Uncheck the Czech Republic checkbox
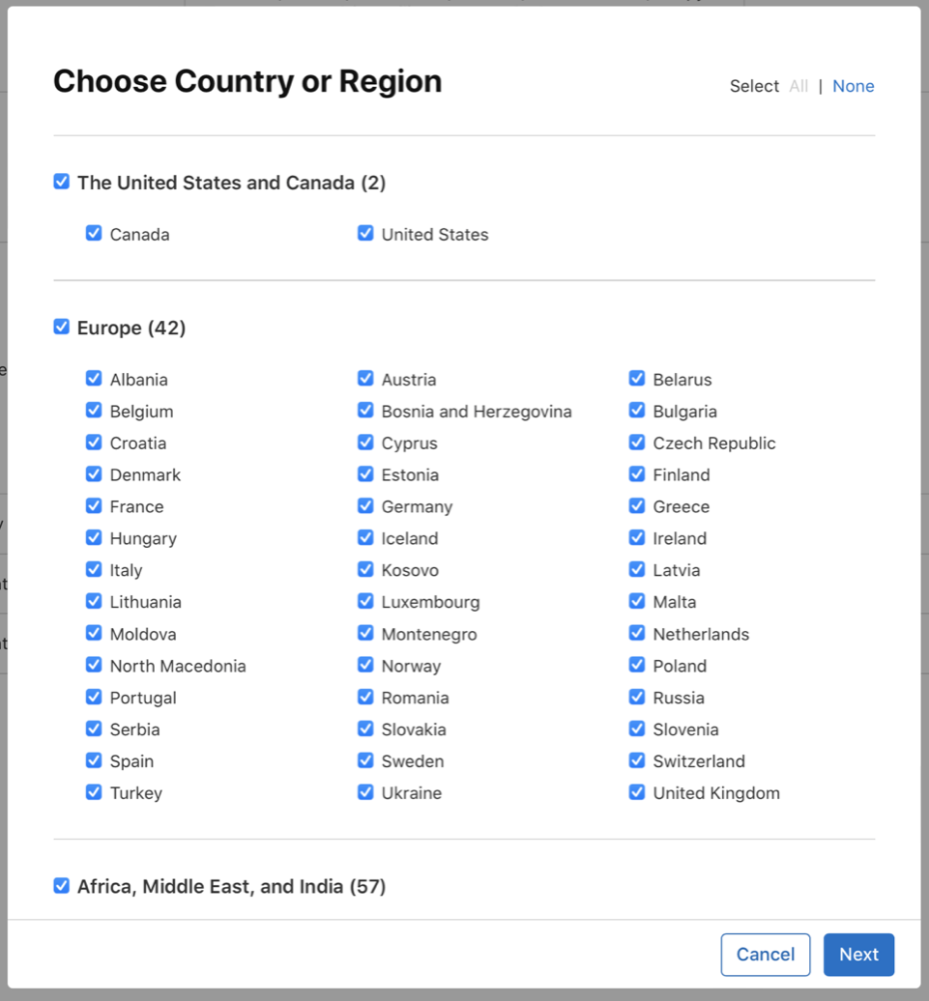The width and height of the screenshot is (929, 1001). tap(637, 443)
